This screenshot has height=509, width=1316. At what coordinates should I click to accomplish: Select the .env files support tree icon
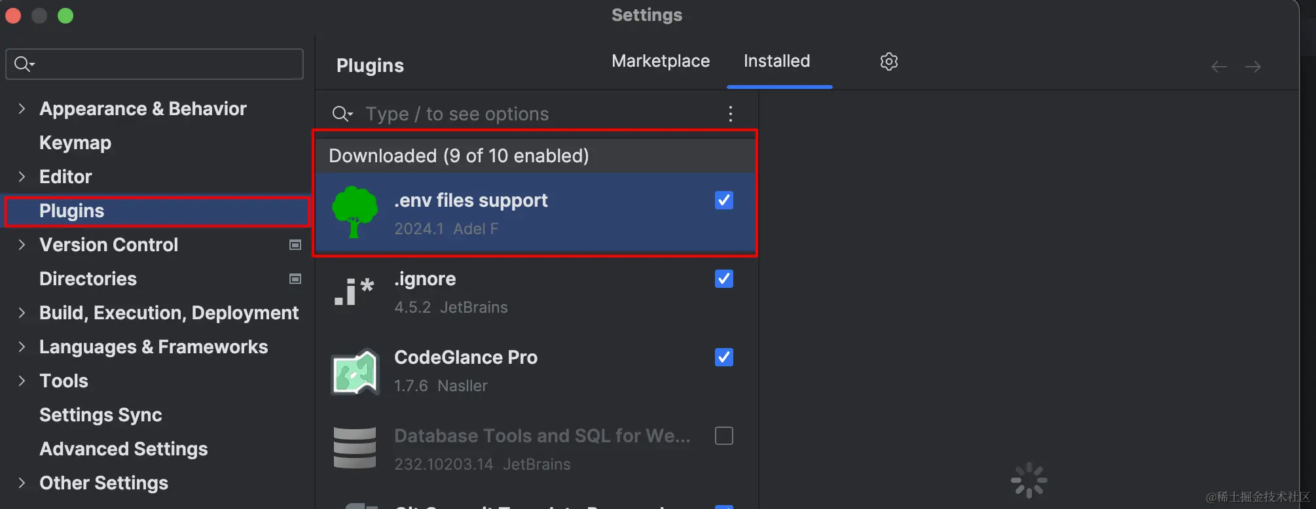click(355, 212)
